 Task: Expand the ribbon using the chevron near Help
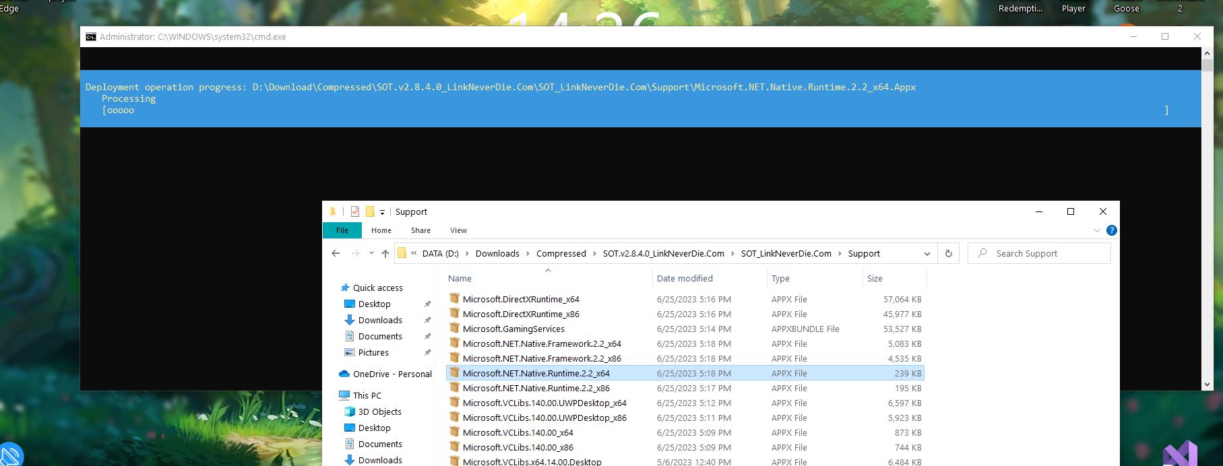tap(1097, 230)
